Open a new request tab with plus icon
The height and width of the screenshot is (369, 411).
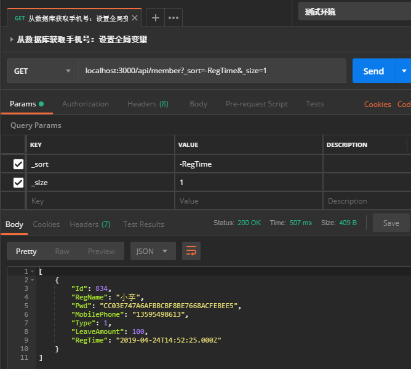point(156,18)
